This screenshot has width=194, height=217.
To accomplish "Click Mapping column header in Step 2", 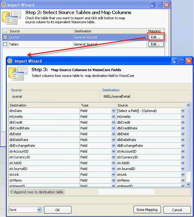I will [155, 31].
